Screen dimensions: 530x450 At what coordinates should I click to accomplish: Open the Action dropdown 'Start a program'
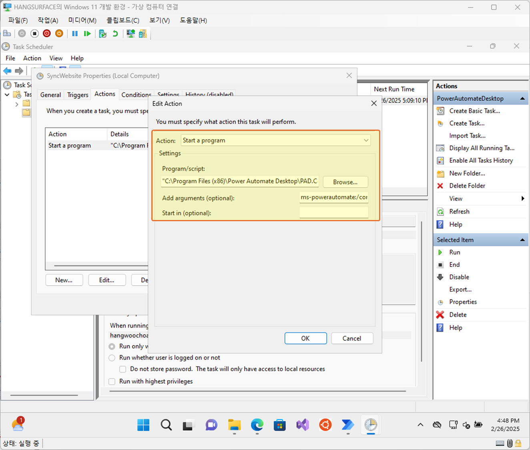[276, 140]
